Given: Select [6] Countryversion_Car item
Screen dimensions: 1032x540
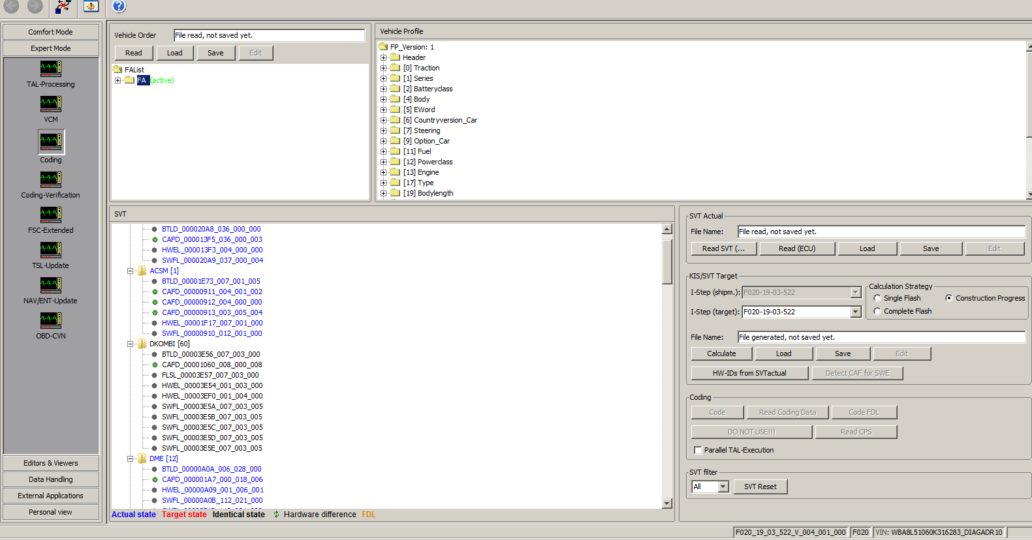Looking at the screenshot, I should click(x=440, y=120).
